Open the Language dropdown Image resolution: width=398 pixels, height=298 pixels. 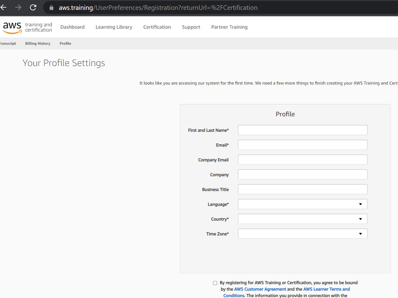[x=303, y=204]
